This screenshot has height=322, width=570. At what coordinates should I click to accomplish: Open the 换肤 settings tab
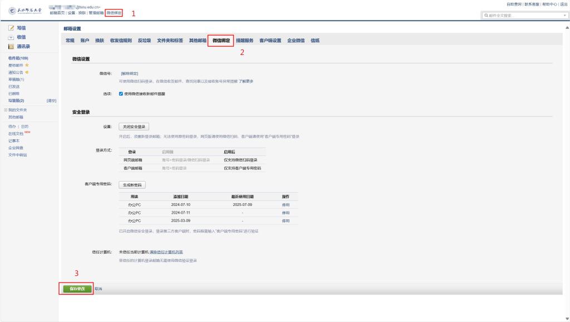pyautogui.click(x=100, y=41)
